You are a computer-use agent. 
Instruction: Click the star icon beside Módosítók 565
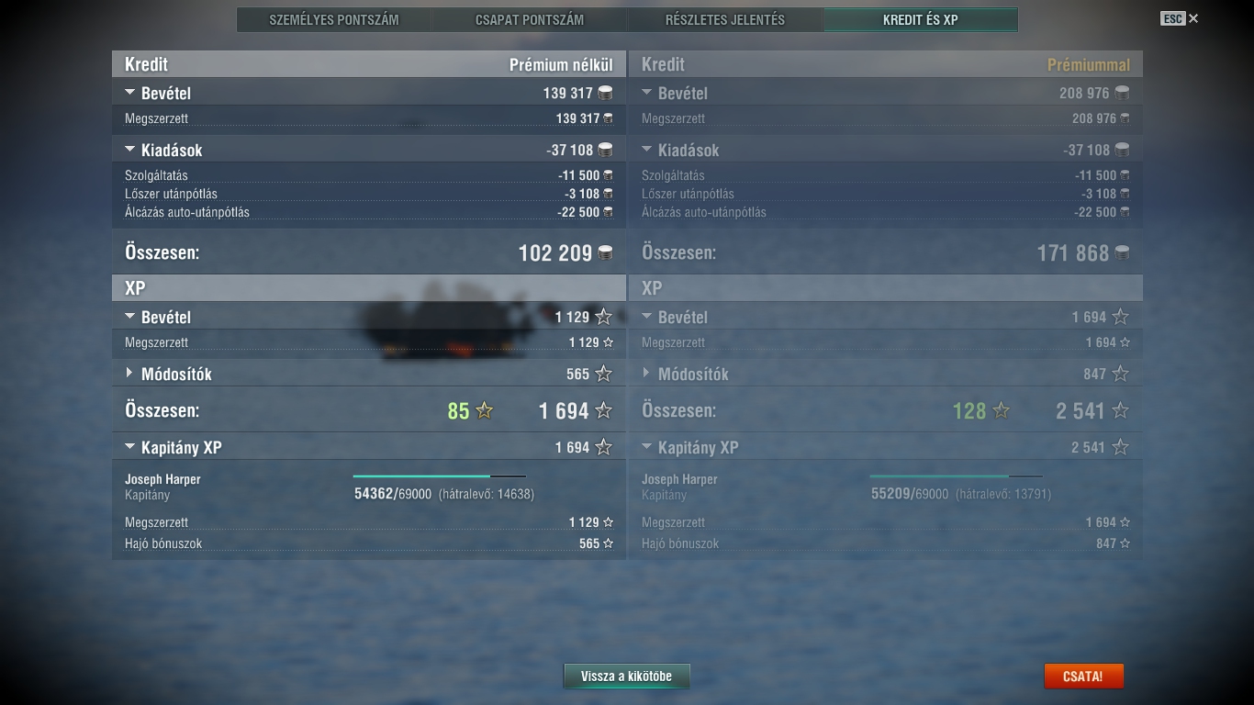click(603, 374)
